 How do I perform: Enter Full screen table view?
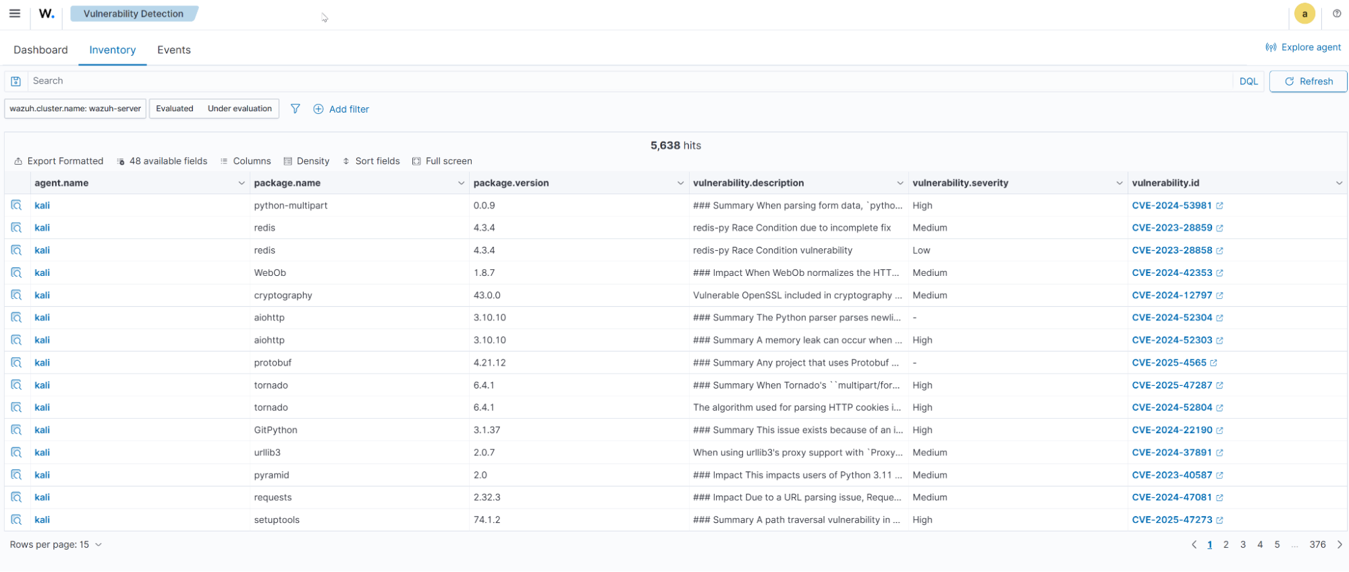(x=442, y=161)
